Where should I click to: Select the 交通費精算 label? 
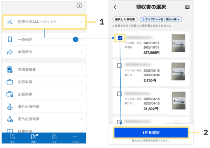(x=27, y=69)
